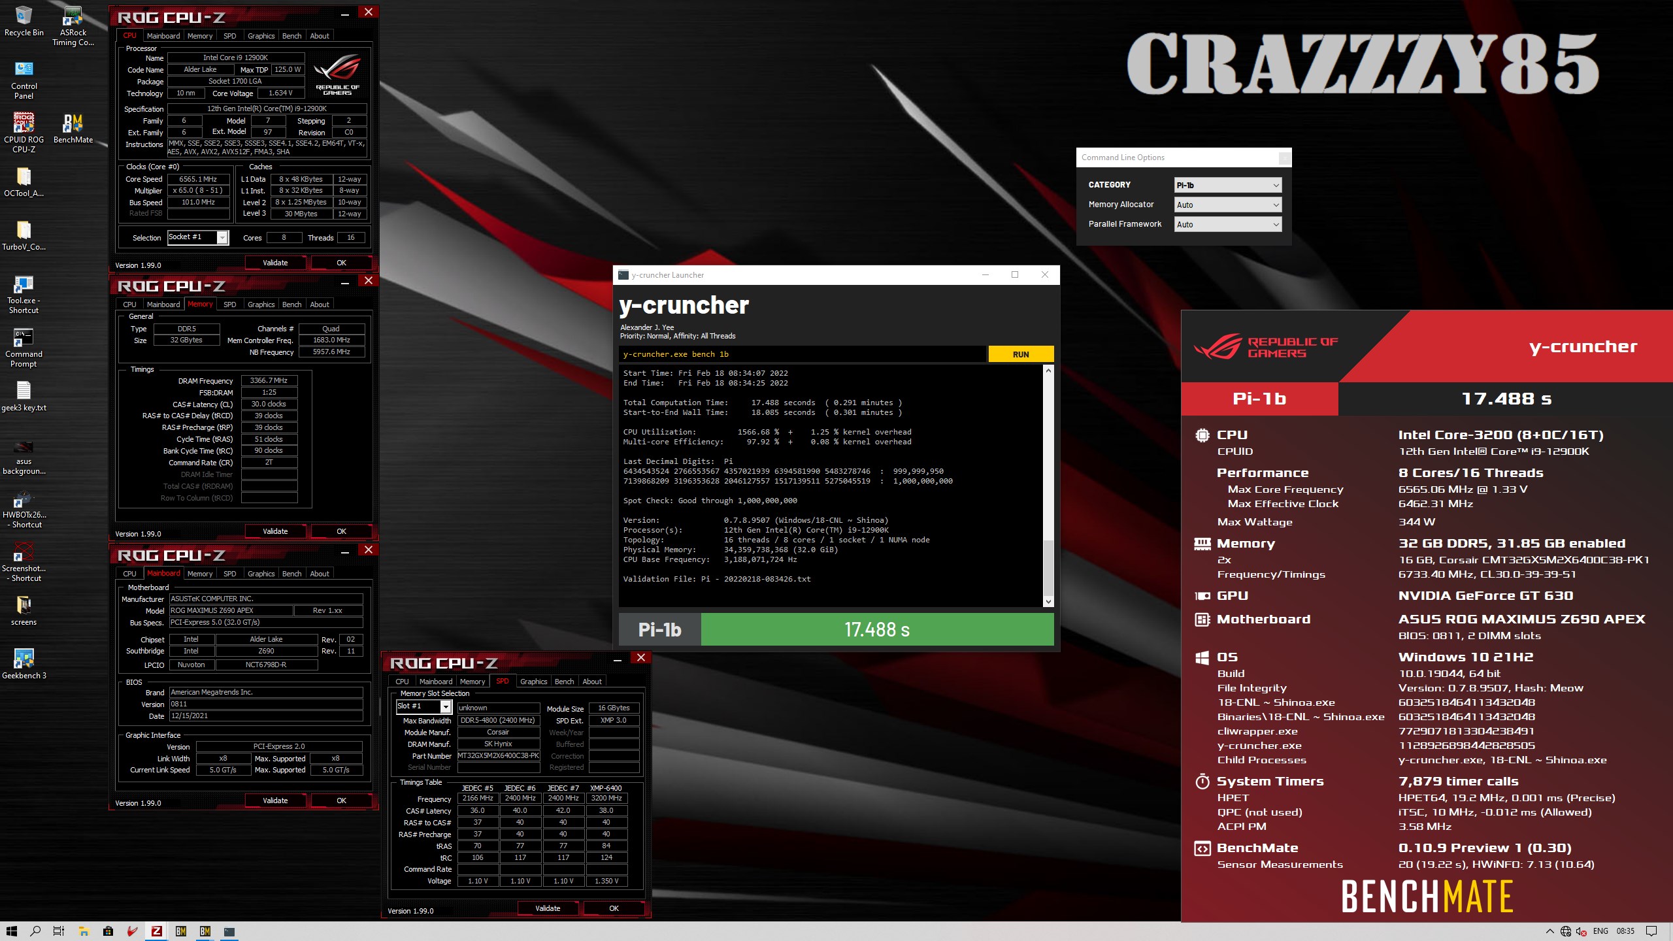This screenshot has height=941, width=1673.
Task: Open the TurboV_Co desktop icon
Action: tap(24, 235)
